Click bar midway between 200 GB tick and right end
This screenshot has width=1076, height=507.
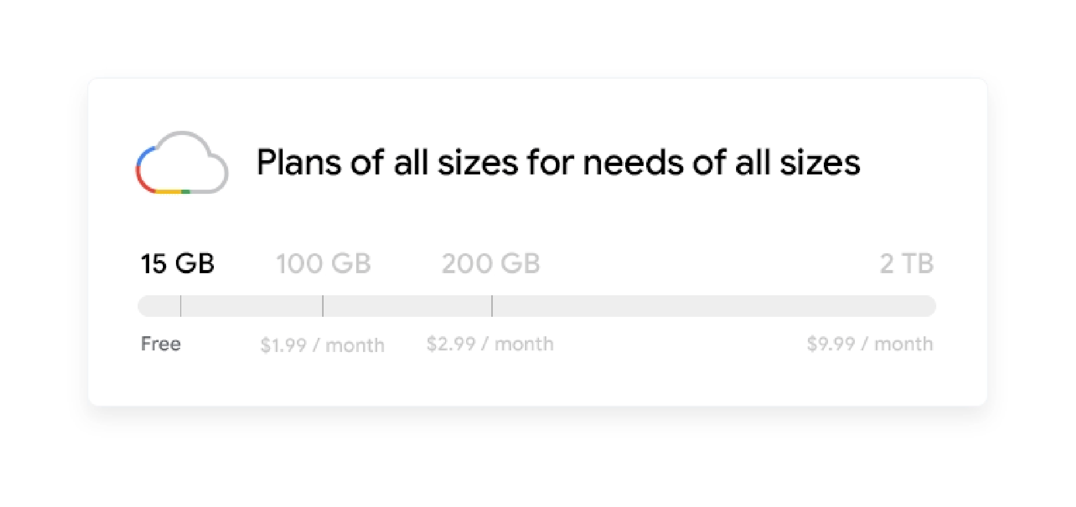click(713, 306)
